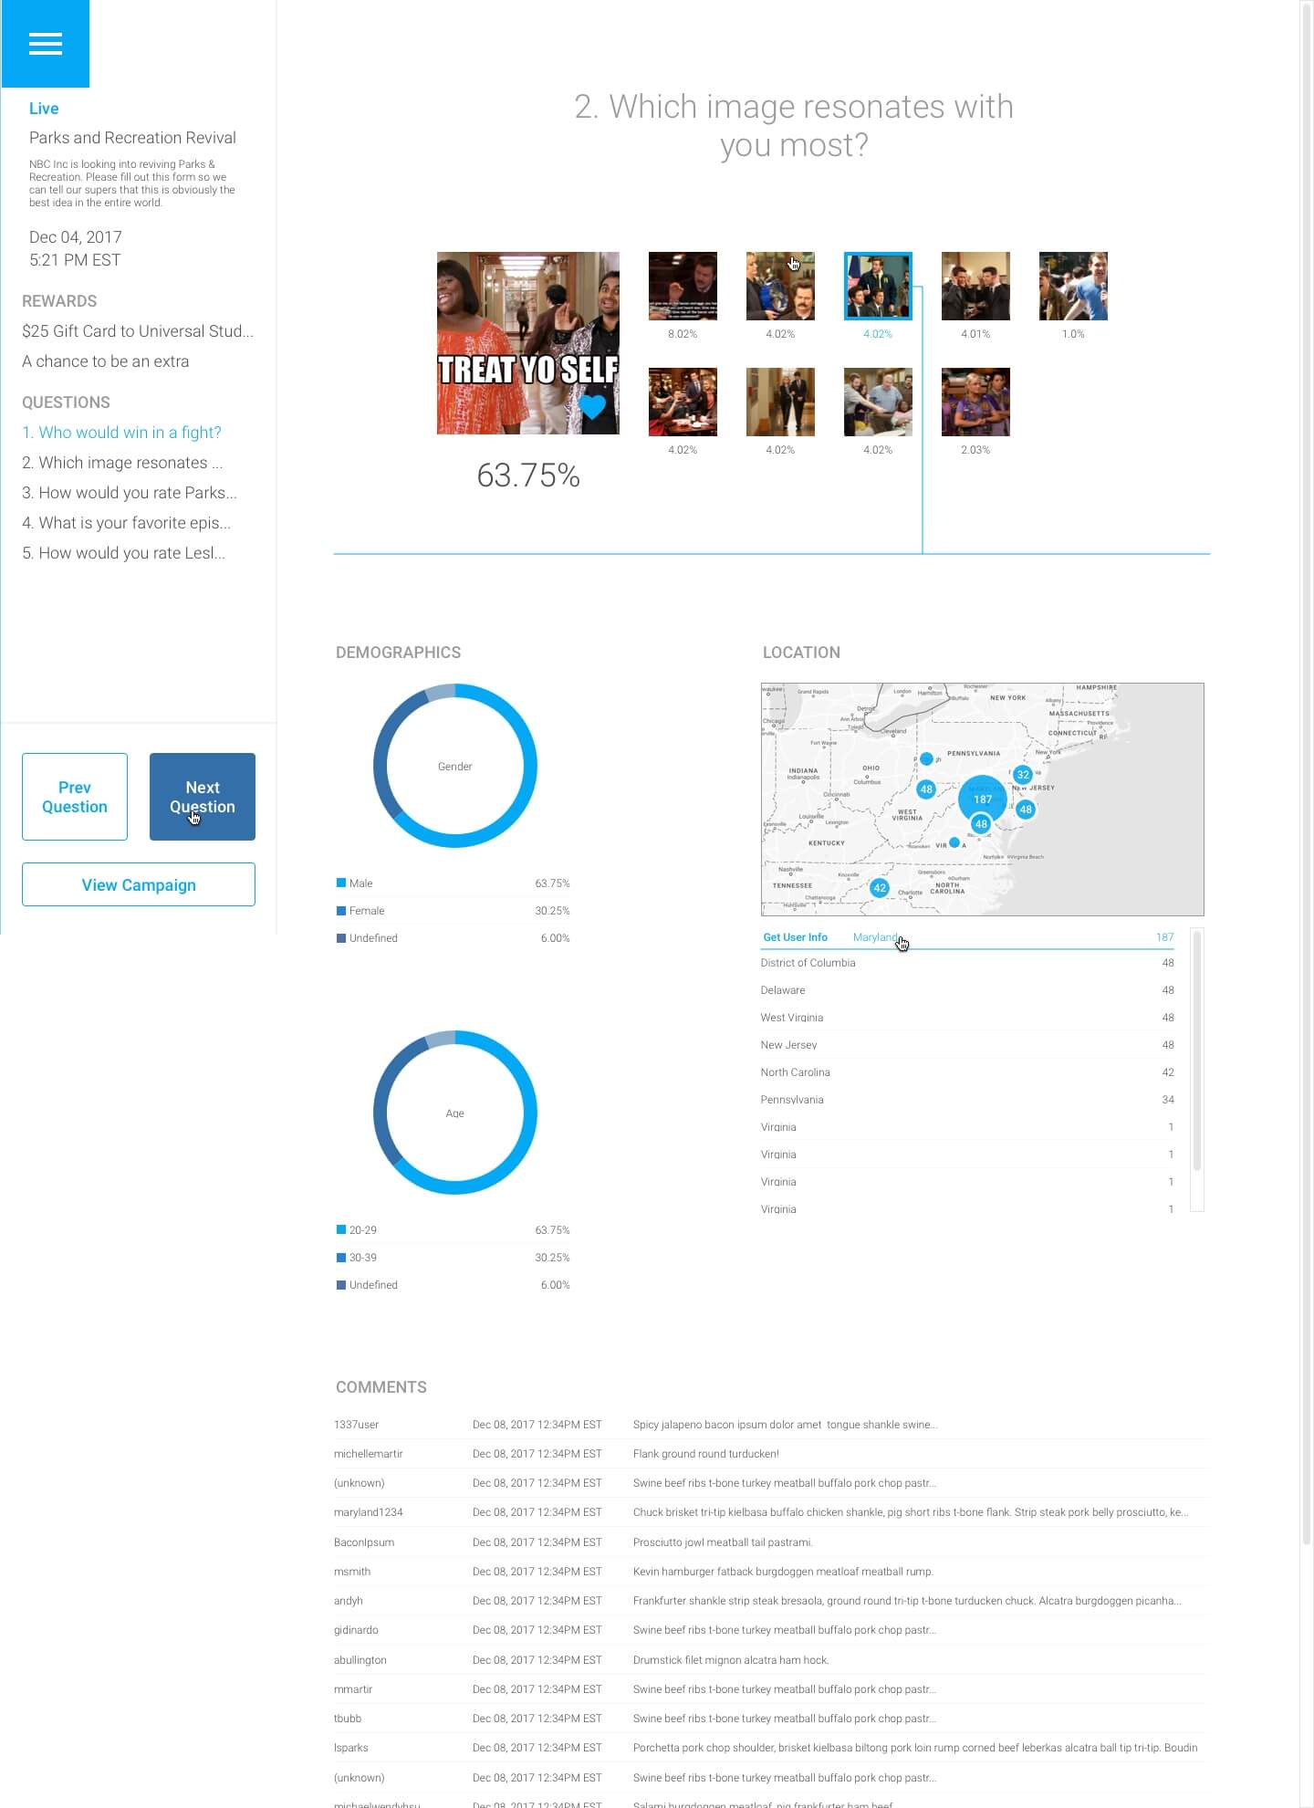This screenshot has height=1808, width=1314.
Task: Go to question 1 Who would win in a fight
Action: [x=121, y=433]
